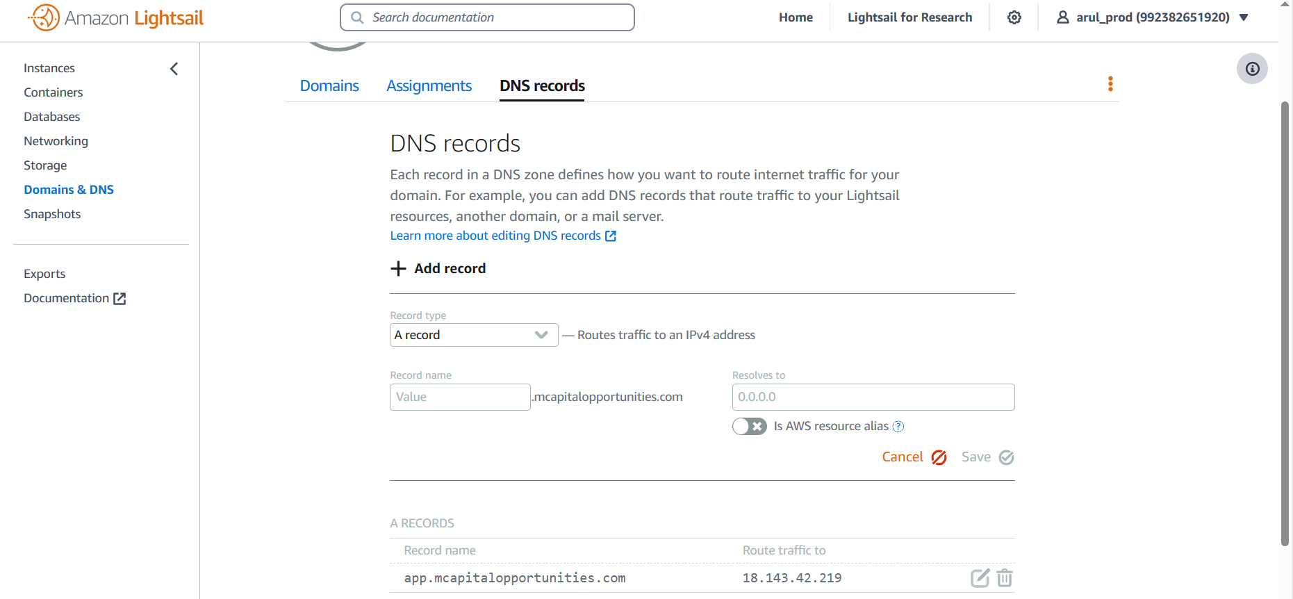Click the Resolves to IP field
The width and height of the screenshot is (1293, 599).
point(873,397)
